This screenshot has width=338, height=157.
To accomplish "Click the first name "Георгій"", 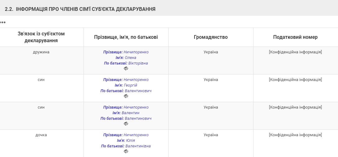I will click(x=131, y=85).
